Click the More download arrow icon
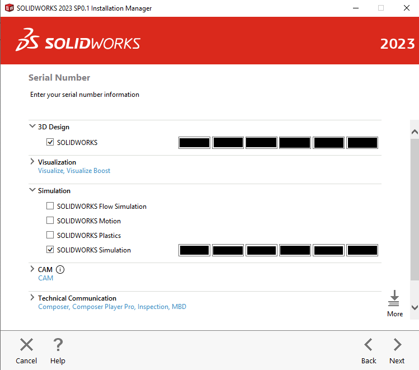The height and width of the screenshot is (370, 419). point(394,298)
